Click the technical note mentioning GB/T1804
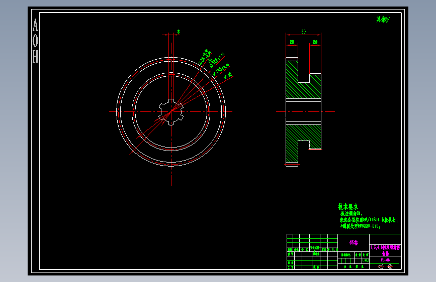436x282 pixels. [x=369, y=220]
